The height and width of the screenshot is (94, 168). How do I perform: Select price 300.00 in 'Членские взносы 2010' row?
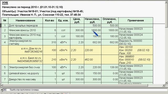coord(77,30)
